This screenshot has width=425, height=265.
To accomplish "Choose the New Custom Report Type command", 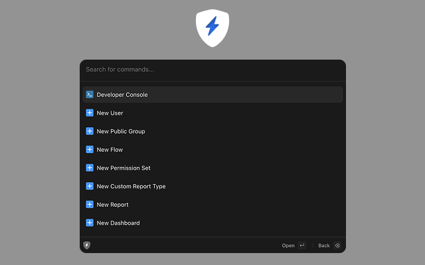I will coord(212,186).
